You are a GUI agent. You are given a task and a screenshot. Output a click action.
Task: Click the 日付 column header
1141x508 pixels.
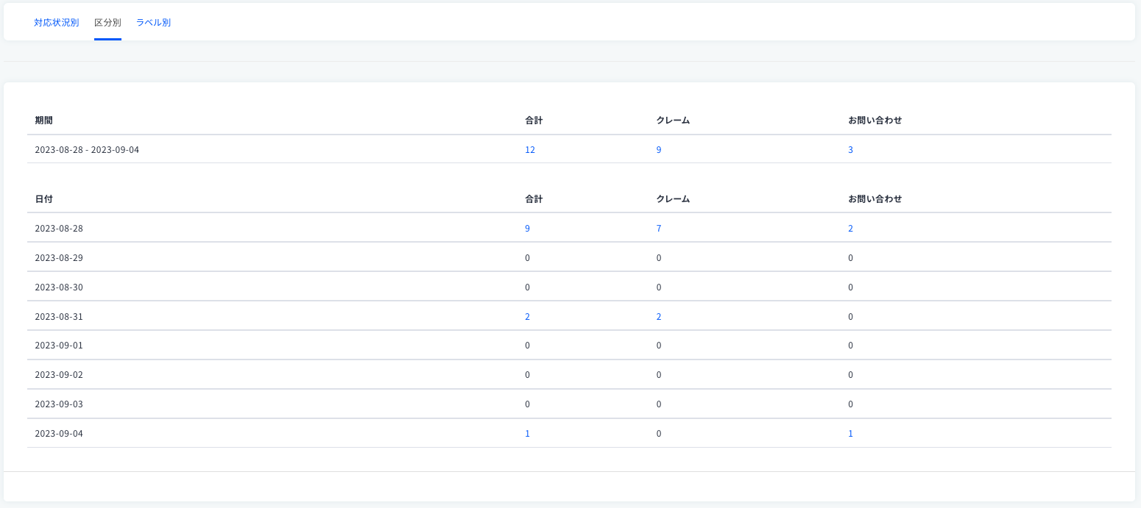click(x=43, y=199)
